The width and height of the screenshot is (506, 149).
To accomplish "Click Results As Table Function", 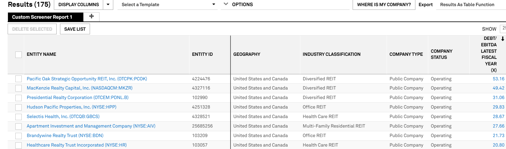I will pyautogui.click(x=467, y=5).
